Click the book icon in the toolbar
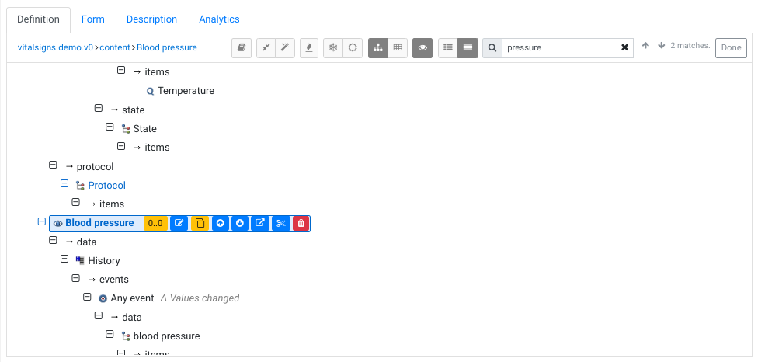758x362 pixels. point(242,47)
